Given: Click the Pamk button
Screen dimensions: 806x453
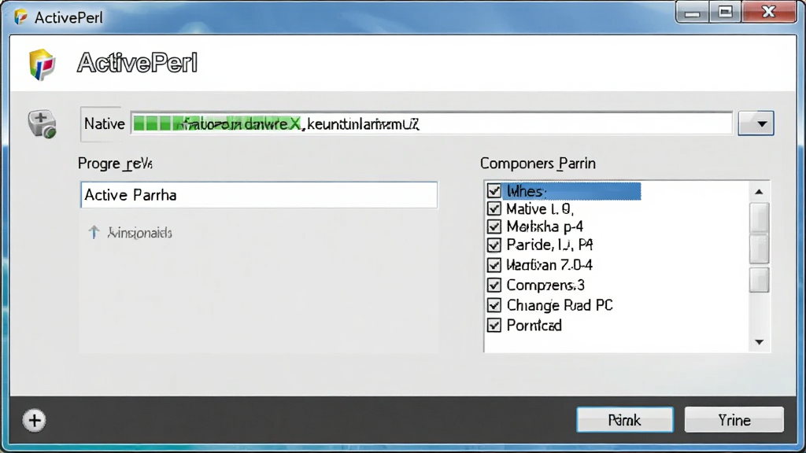Looking at the screenshot, I should pos(624,420).
